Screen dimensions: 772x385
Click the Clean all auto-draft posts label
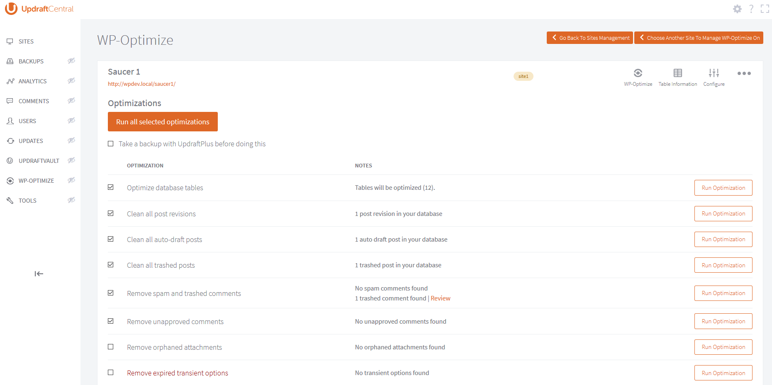coord(165,240)
